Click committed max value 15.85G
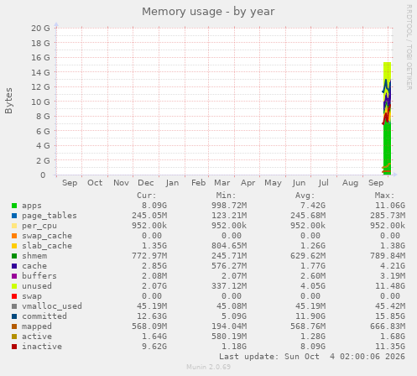The height and width of the screenshot is (376, 417). 390,316
